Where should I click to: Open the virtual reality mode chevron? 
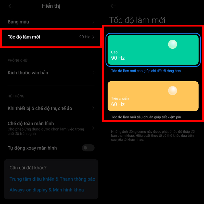(x=93, y=108)
